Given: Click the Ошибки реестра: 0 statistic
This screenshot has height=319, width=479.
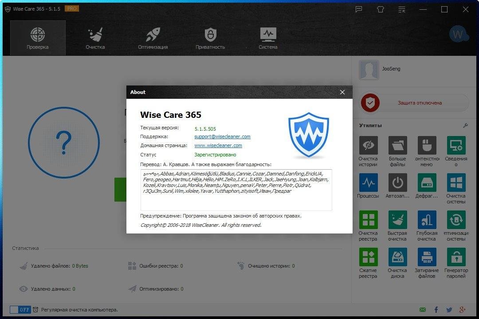Looking at the screenshot, I should pyautogui.click(x=156, y=266).
